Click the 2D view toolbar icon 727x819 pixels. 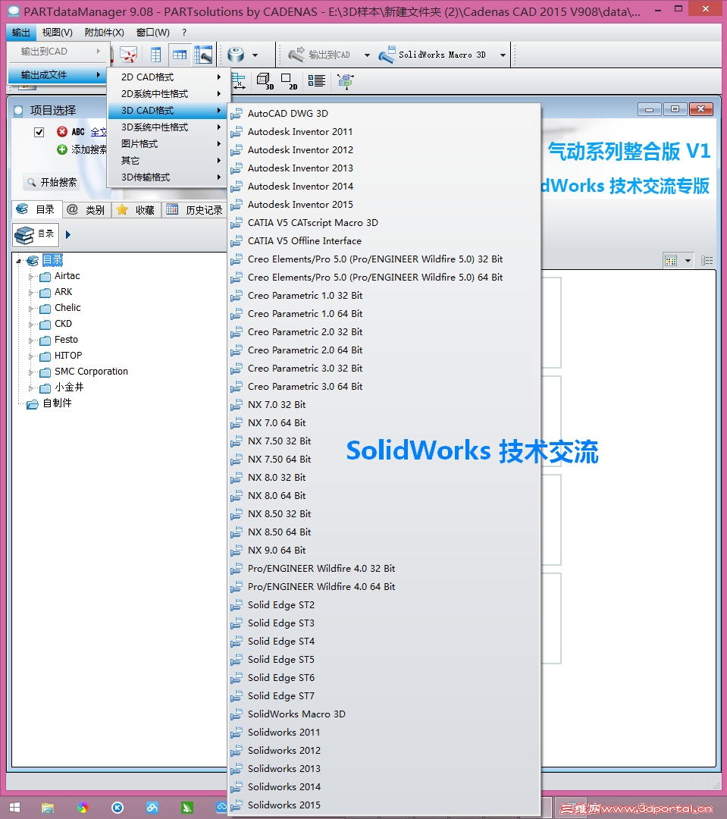(x=289, y=81)
